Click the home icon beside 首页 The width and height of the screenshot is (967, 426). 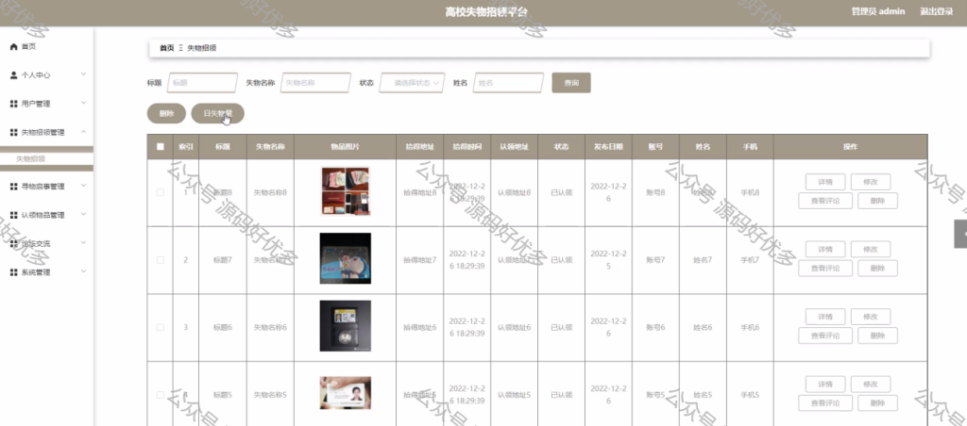pyautogui.click(x=13, y=47)
